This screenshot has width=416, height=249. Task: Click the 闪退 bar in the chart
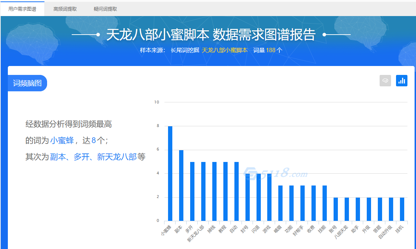(259, 197)
